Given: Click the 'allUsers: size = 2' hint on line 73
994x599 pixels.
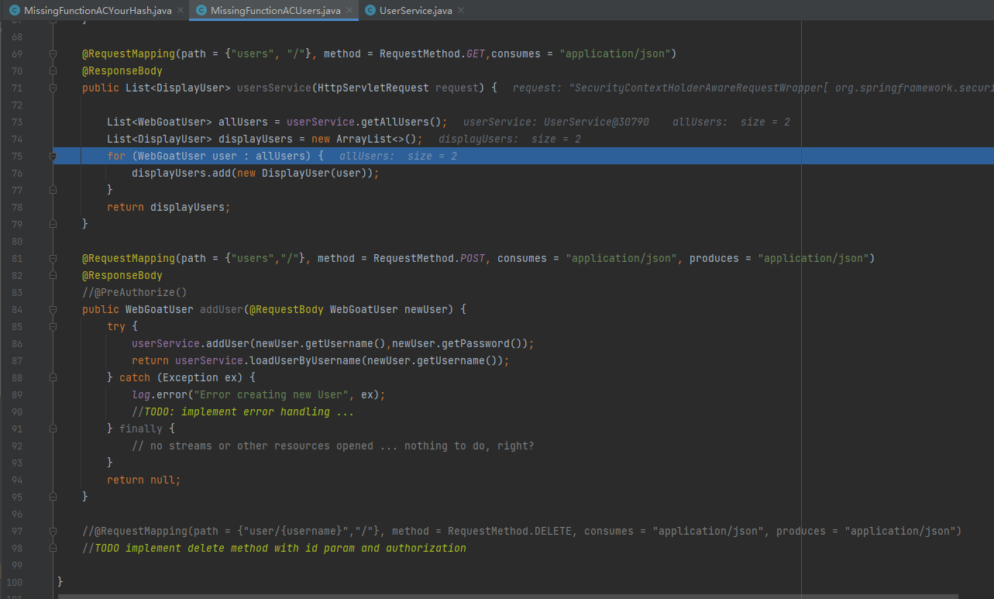Looking at the screenshot, I should 731,122.
